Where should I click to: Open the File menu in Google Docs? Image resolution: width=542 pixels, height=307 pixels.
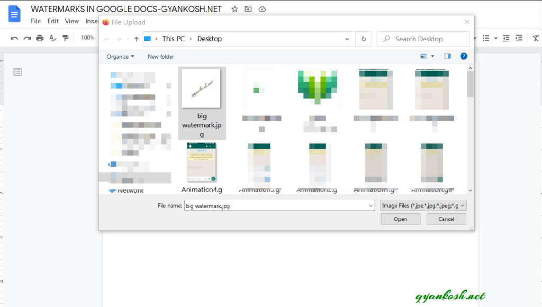[x=35, y=21]
